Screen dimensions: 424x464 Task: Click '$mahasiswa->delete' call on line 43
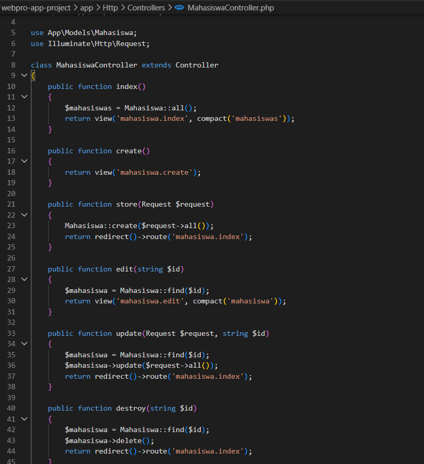pos(103,441)
